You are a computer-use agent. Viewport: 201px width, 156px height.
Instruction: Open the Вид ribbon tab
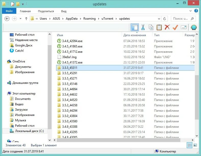(x=64, y=11)
